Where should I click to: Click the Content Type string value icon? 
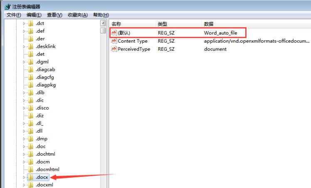(114, 41)
